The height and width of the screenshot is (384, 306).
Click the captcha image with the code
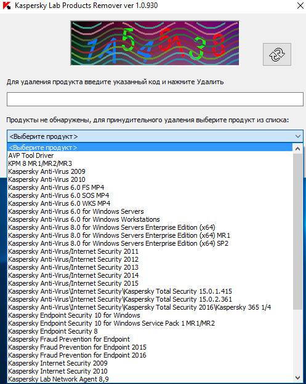[x=155, y=43]
